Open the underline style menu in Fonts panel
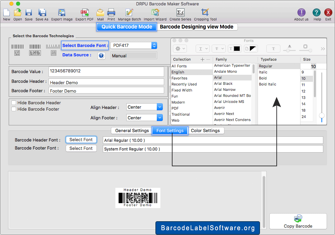Image resolution: width=335 pixels, height=235 pixels. 203,49
